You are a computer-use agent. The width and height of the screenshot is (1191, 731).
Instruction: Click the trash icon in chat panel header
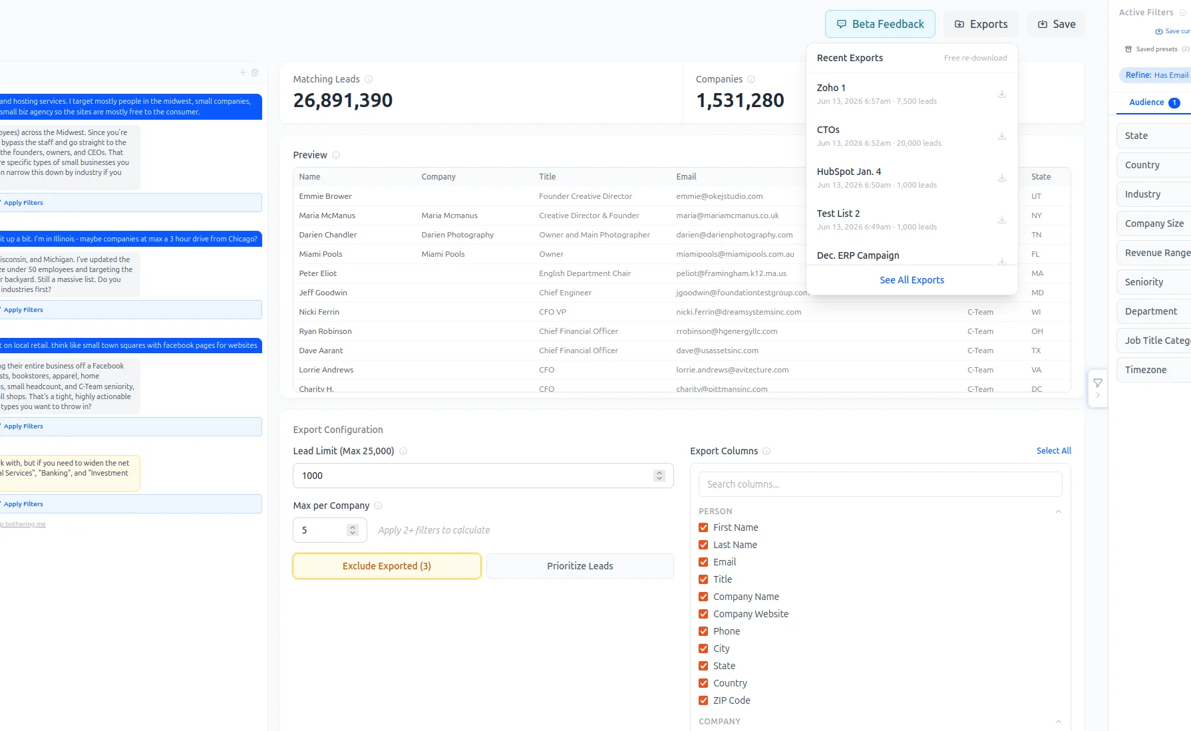coord(255,73)
